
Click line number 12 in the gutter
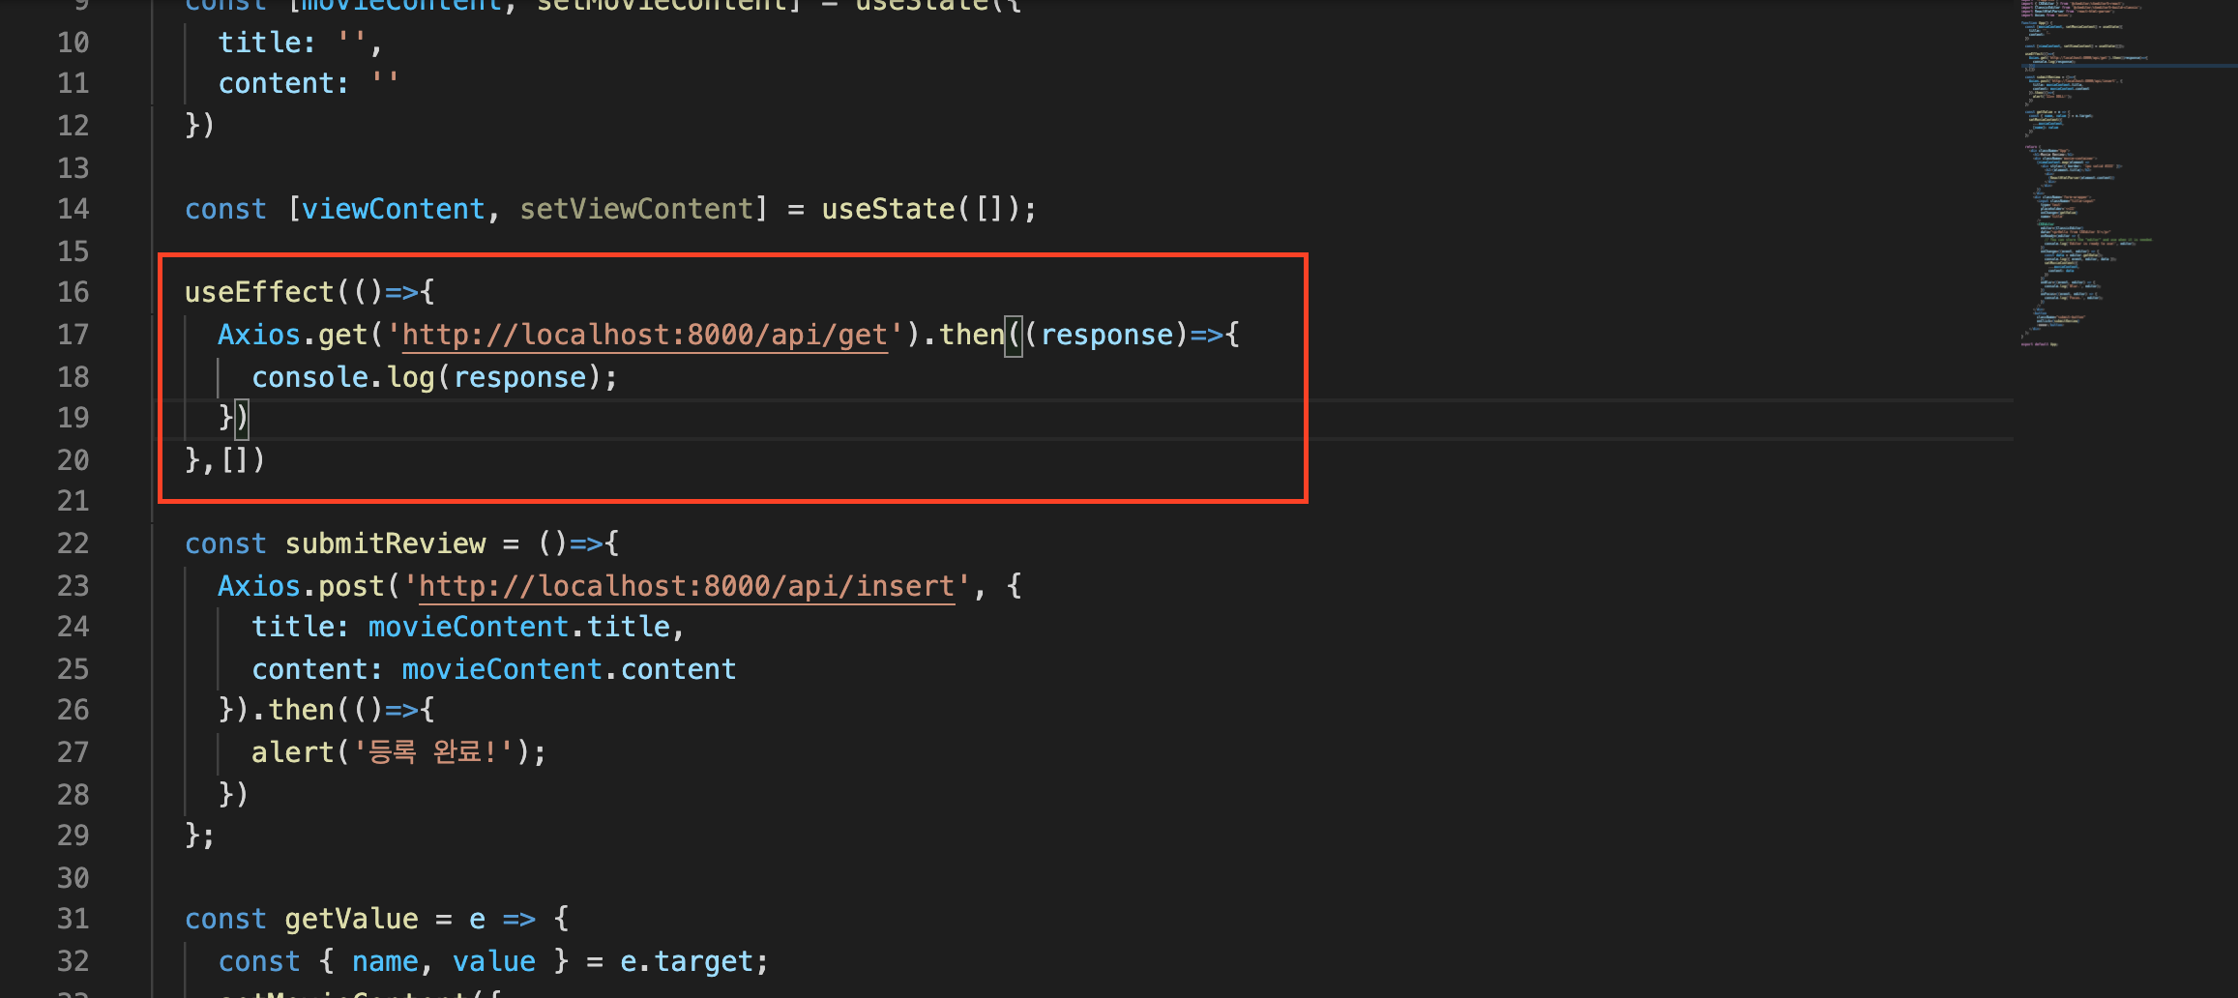(x=73, y=126)
